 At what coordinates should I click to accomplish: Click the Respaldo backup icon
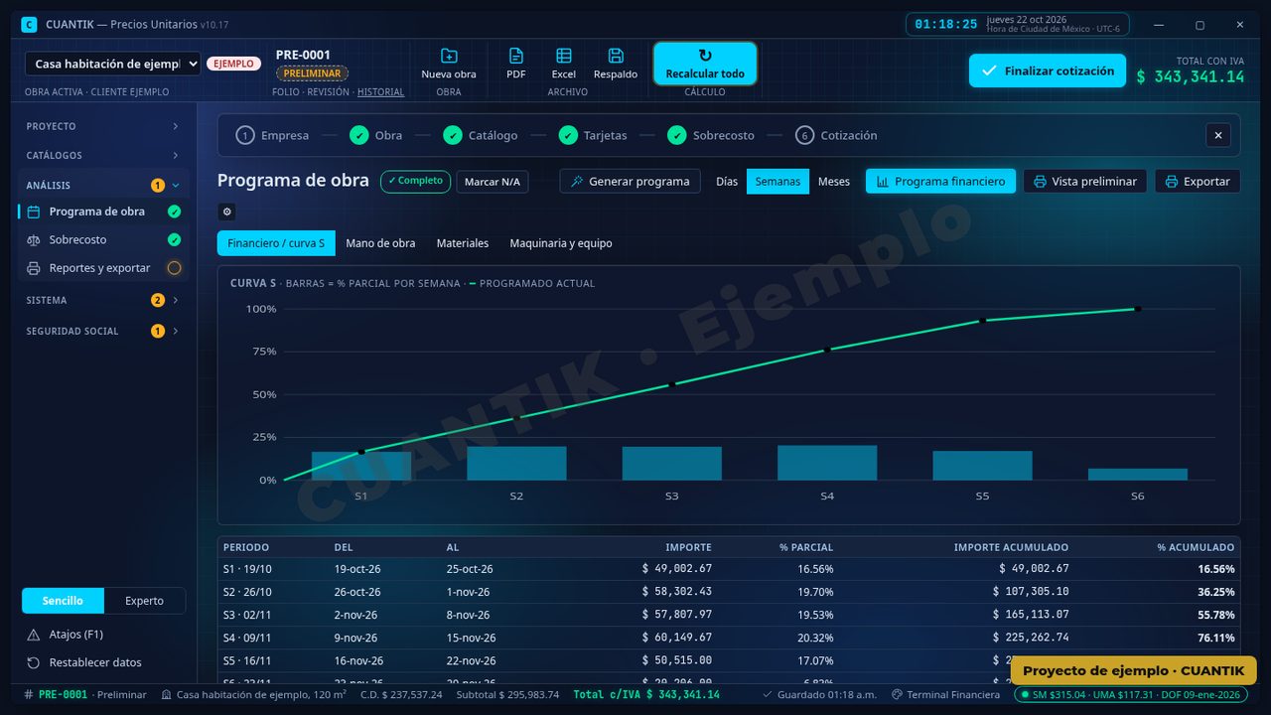(616, 56)
